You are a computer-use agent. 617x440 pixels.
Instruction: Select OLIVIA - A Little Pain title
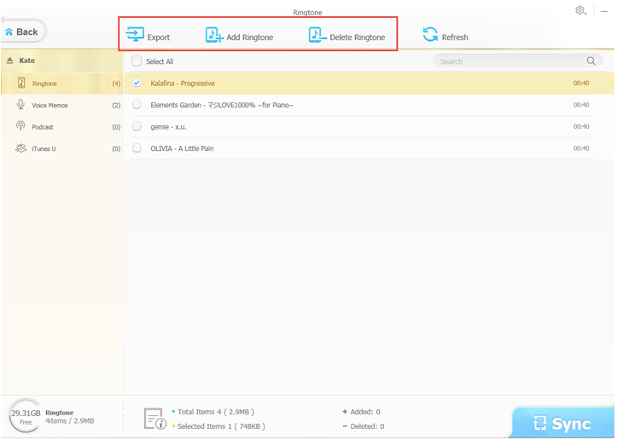pos(182,148)
